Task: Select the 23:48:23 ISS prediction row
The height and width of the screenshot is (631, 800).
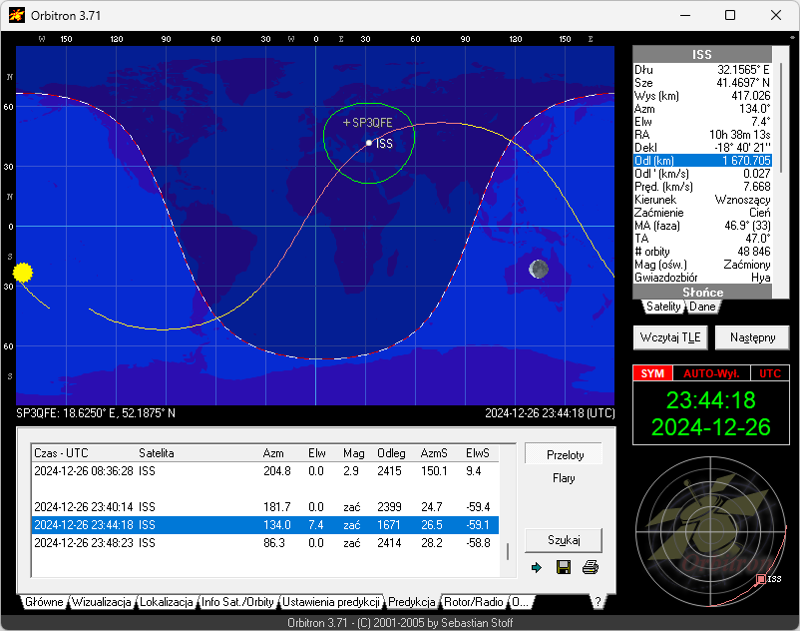Action: [x=264, y=543]
